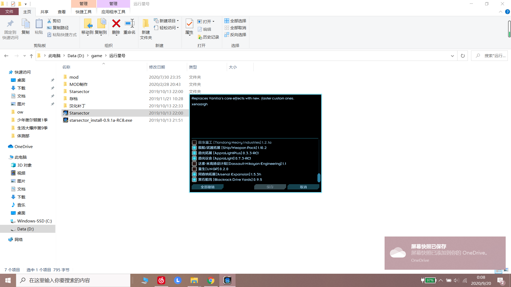Click the Cancel (取消) button in mod dialog
This screenshot has width=511, height=287.
click(303, 187)
